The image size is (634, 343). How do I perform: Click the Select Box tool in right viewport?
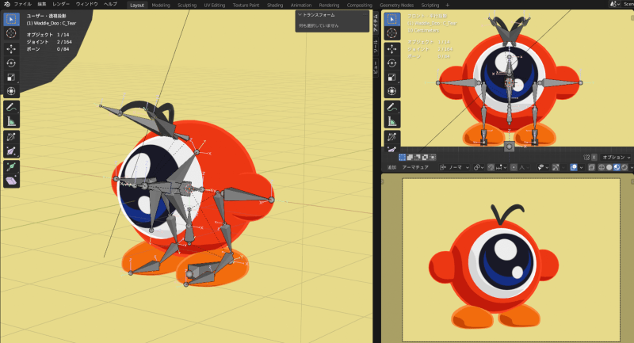pos(392,19)
